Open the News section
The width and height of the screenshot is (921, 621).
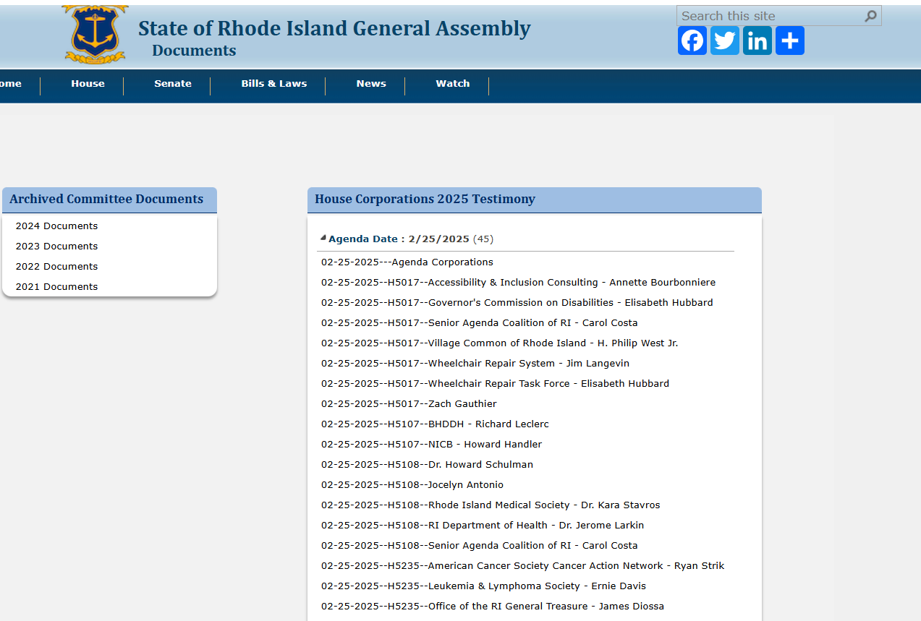(x=370, y=83)
